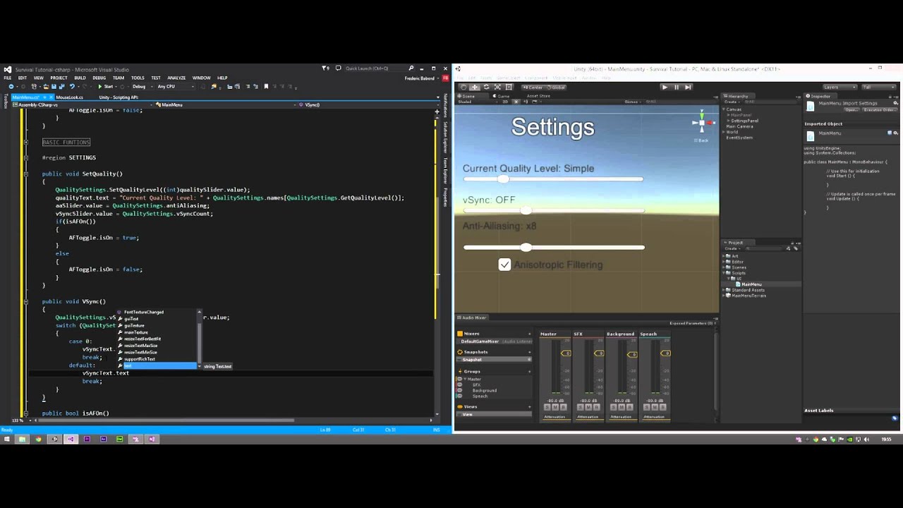Image resolution: width=903 pixels, height=508 pixels.
Task: Select Unity's Rotate tool in the toolbar
Action: tap(486, 87)
